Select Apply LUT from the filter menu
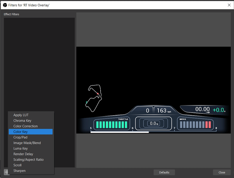 [x=21, y=115]
